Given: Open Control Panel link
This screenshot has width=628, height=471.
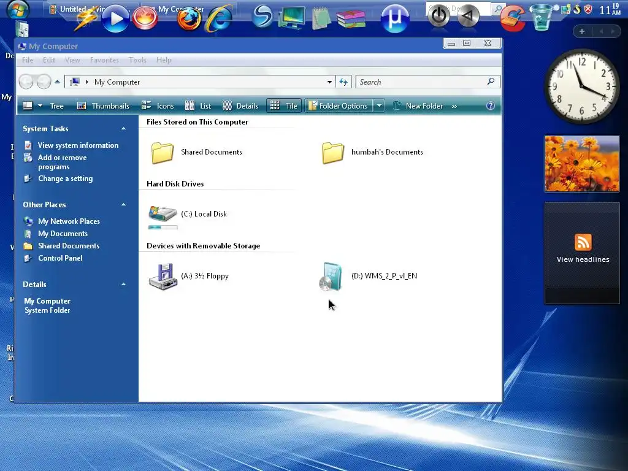Looking at the screenshot, I should (60, 258).
